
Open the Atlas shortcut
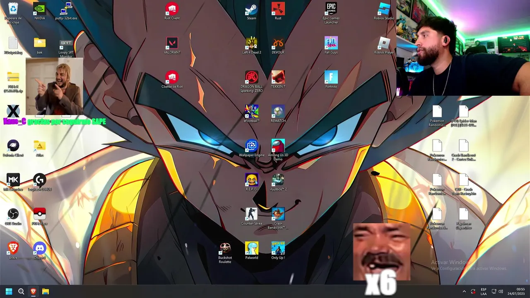[40, 149]
